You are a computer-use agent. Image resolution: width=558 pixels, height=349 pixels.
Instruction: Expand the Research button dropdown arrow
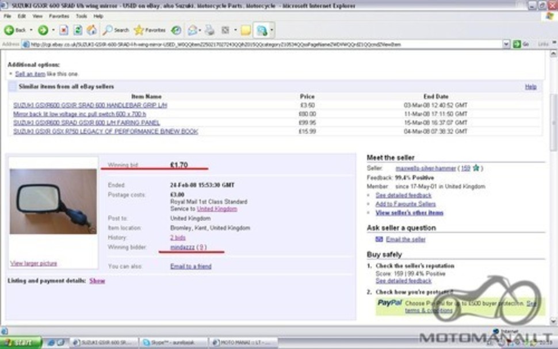(x=272, y=30)
